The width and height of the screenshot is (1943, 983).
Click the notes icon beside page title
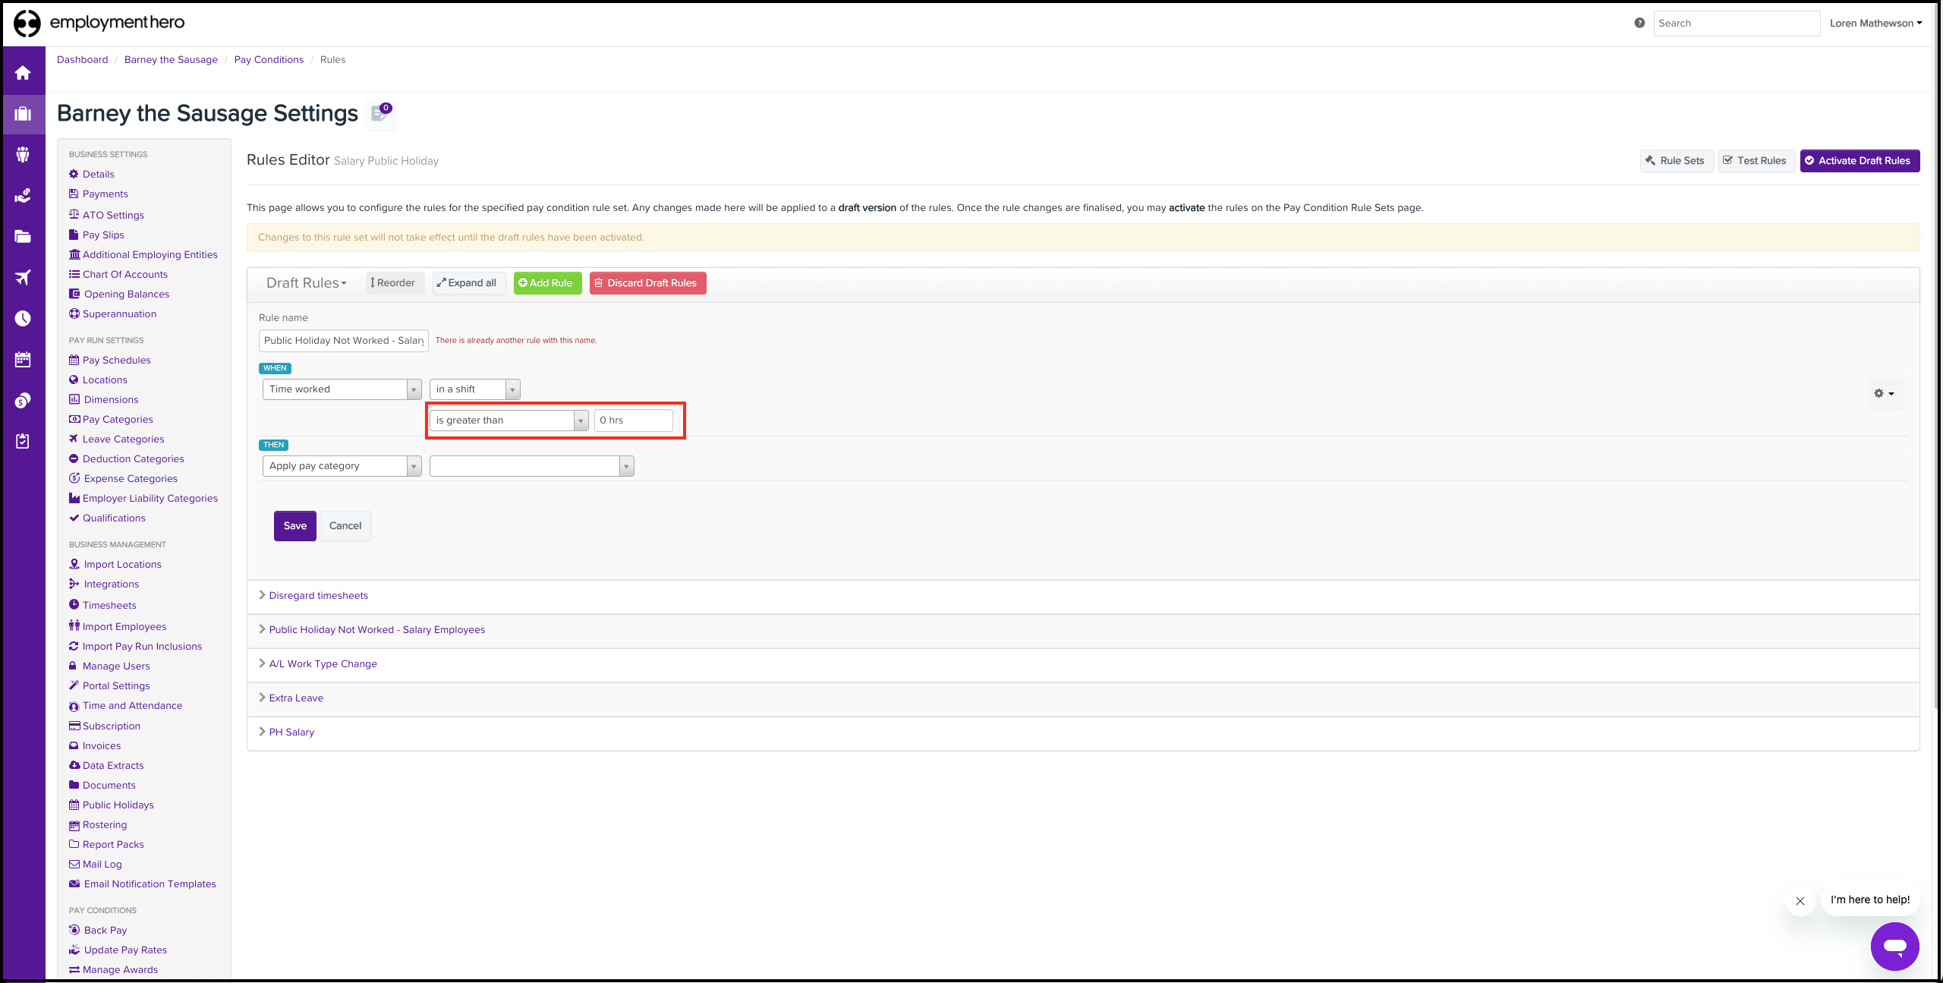click(379, 114)
